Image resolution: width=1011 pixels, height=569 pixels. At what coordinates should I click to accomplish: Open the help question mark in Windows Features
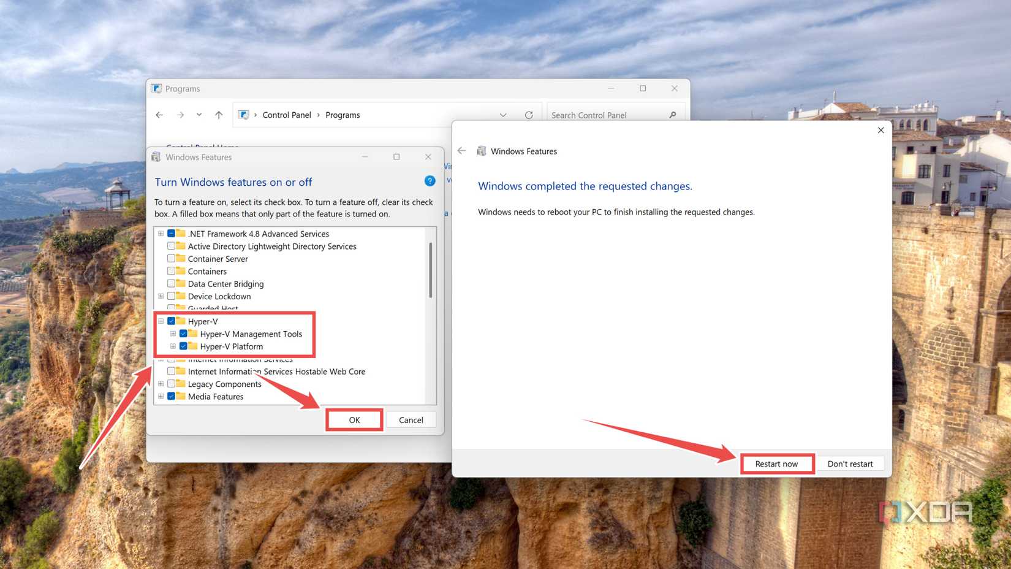coord(430,181)
